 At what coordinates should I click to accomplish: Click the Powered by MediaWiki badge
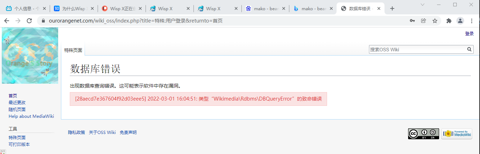click(x=456, y=134)
